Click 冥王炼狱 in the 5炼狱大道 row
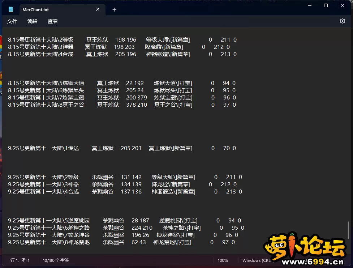This screenshot has height=268, width=353. (108, 83)
